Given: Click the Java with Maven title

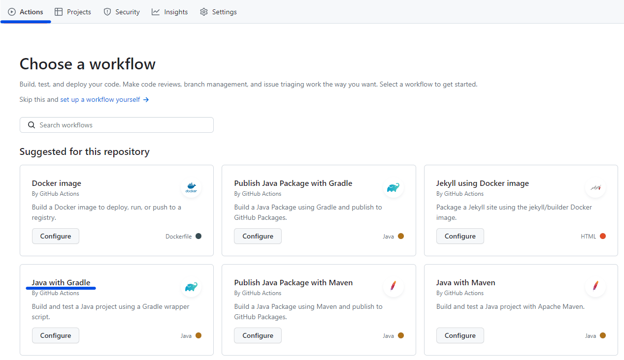Looking at the screenshot, I should (x=466, y=282).
